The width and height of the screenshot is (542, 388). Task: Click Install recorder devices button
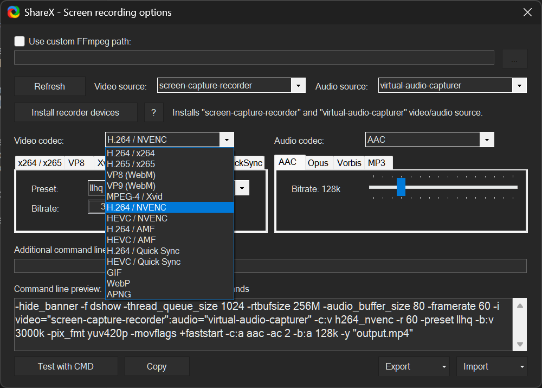pyautogui.click(x=75, y=113)
